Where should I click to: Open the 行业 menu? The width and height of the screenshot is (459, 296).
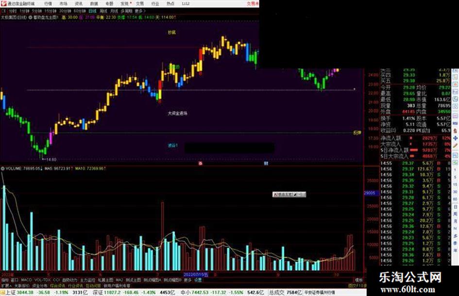[x=155, y=3]
